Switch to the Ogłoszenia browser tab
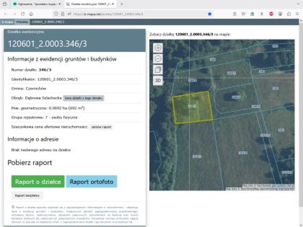Screen dimensions: 303x227 [x=36, y=4]
